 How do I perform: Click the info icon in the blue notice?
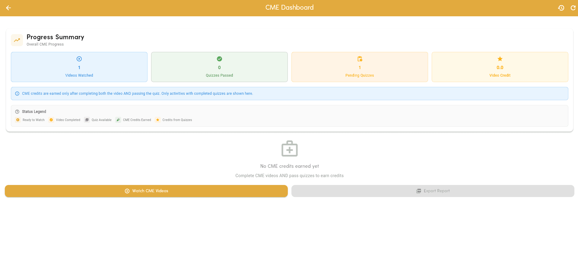point(17,94)
